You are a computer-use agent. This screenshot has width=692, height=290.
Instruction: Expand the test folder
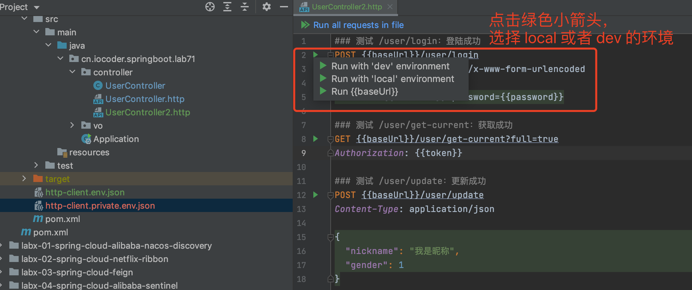(x=36, y=165)
